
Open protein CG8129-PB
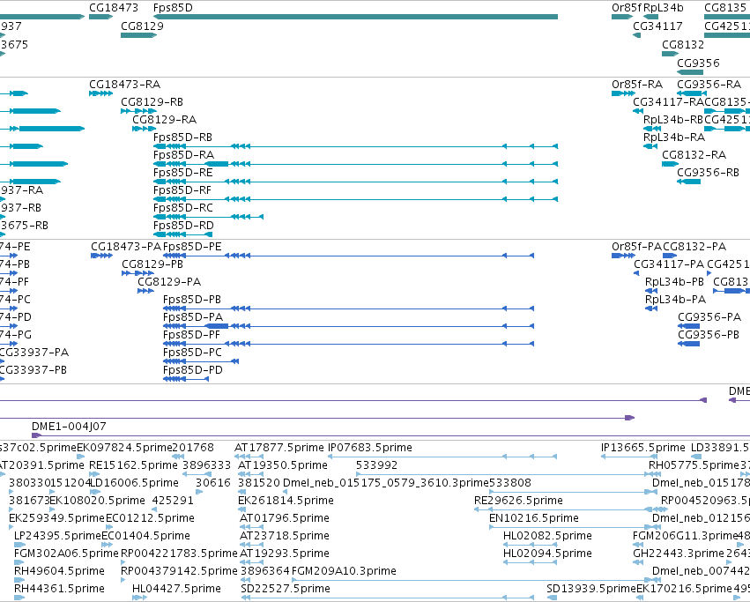pos(152,264)
